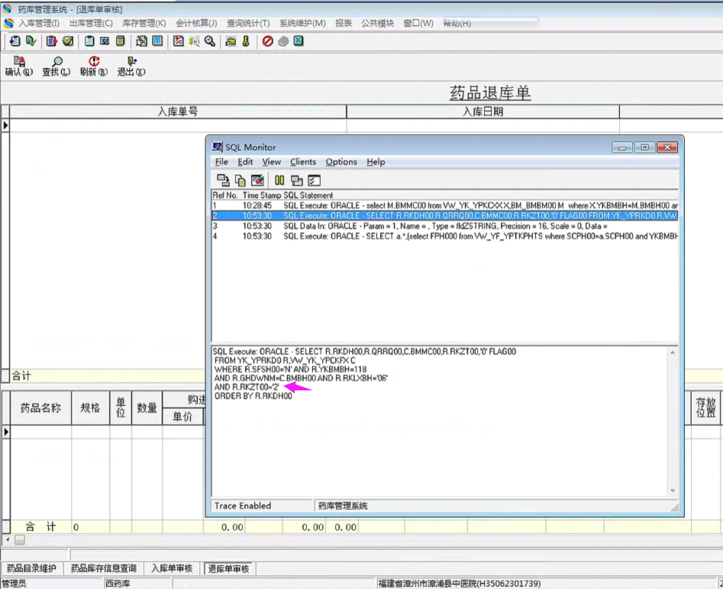Open the 库存管理(K) menu
723x589 pixels.
click(144, 23)
